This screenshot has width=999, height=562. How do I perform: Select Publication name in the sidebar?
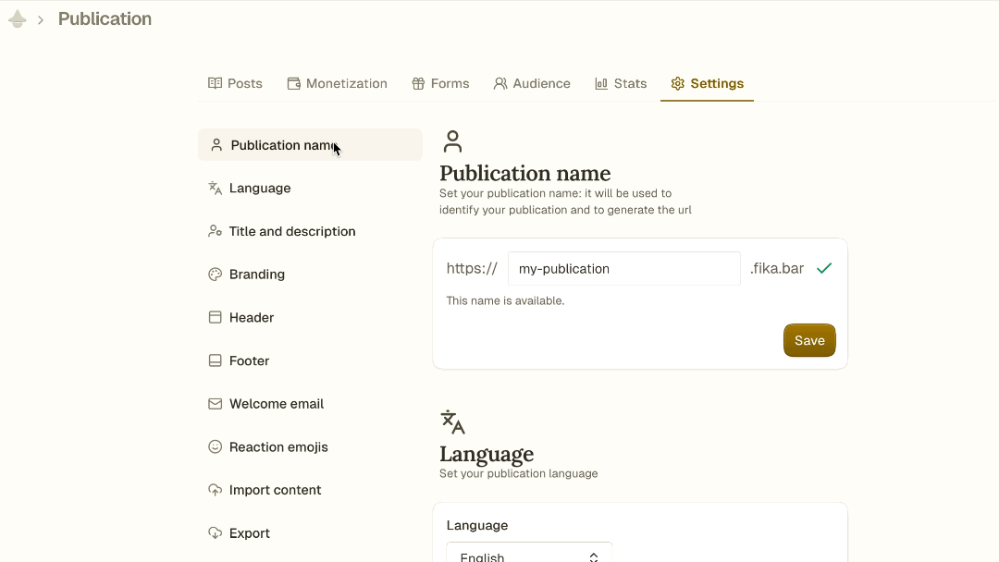282,145
